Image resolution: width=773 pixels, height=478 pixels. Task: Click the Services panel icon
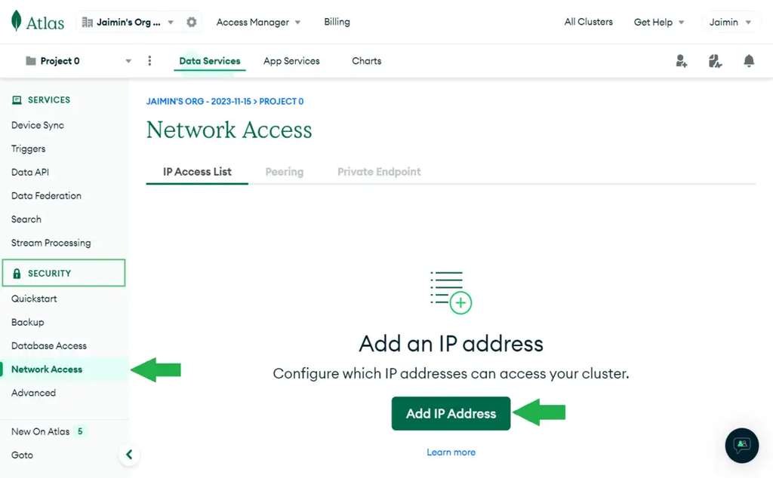17,100
